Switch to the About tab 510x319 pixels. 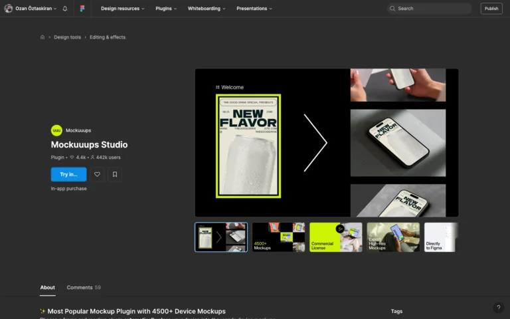click(48, 287)
